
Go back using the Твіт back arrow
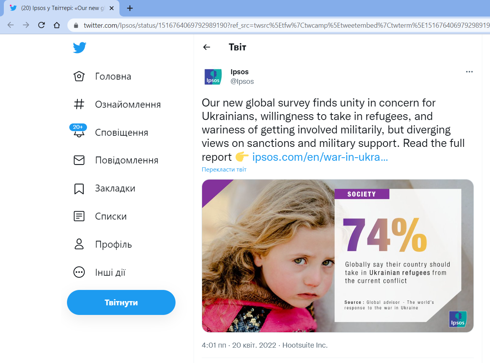207,47
